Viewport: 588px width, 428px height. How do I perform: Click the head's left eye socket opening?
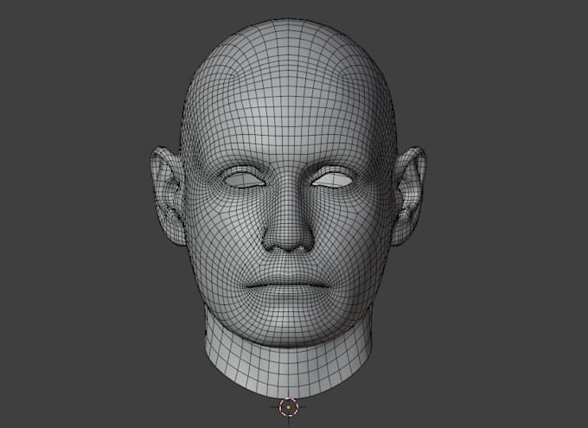332,180
